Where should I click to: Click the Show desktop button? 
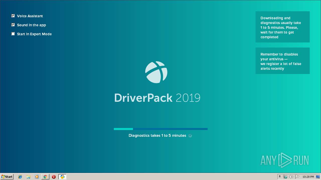(318, 177)
